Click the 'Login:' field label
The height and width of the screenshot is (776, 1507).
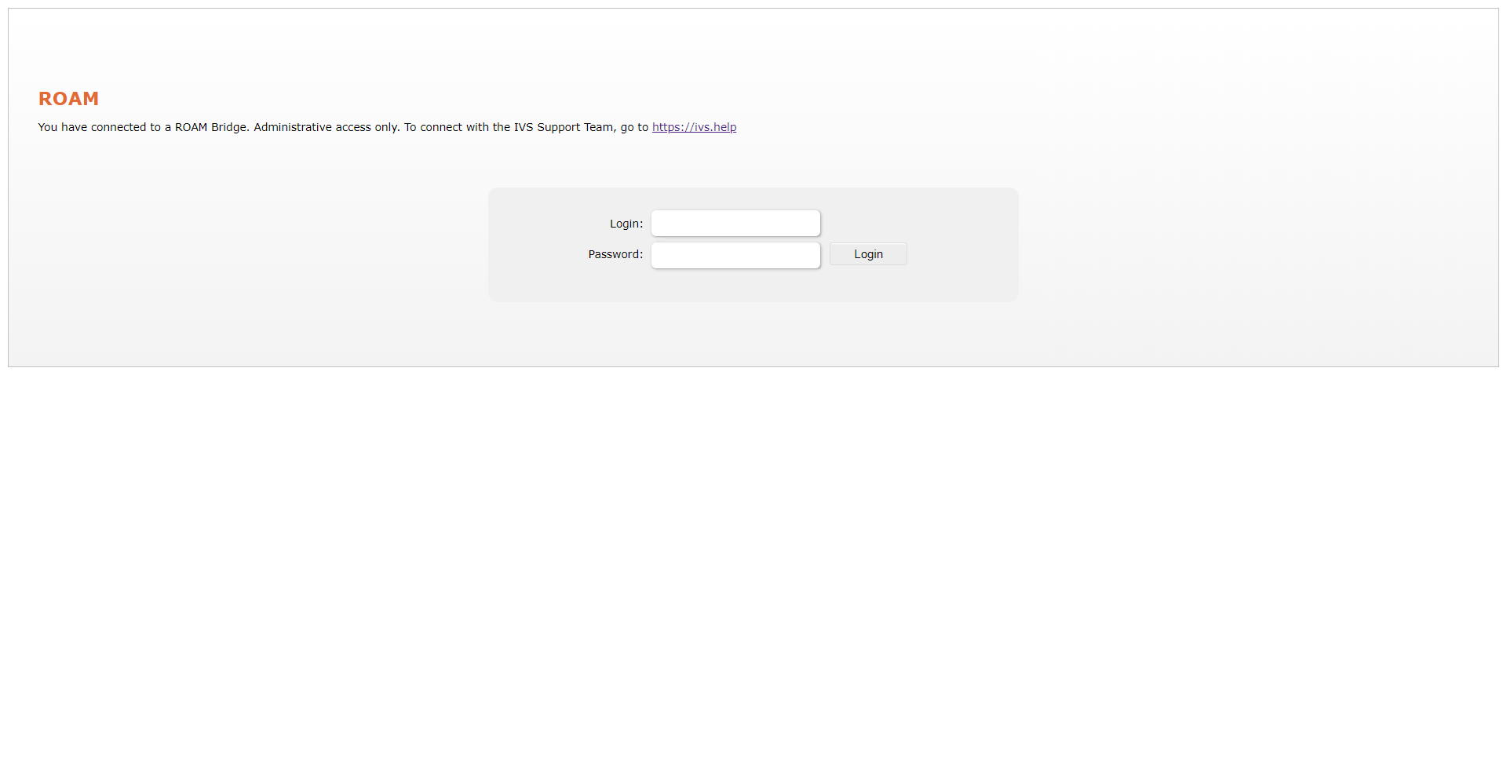coord(626,224)
